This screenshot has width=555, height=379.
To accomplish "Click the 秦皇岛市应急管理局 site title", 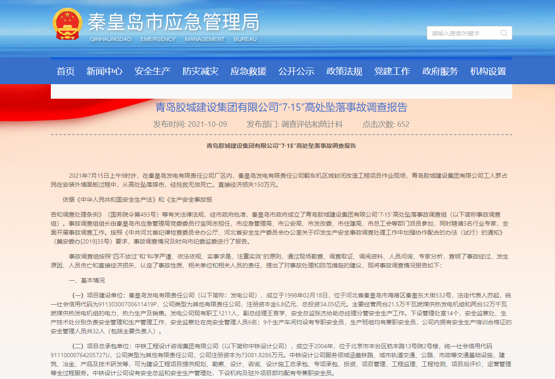I will pos(173,22).
